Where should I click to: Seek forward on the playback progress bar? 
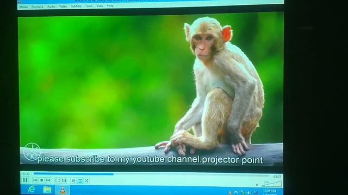(151, 174)
